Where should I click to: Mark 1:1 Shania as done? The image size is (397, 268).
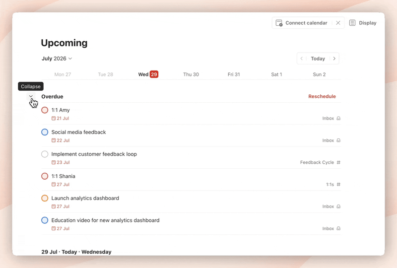pos(45,176)
